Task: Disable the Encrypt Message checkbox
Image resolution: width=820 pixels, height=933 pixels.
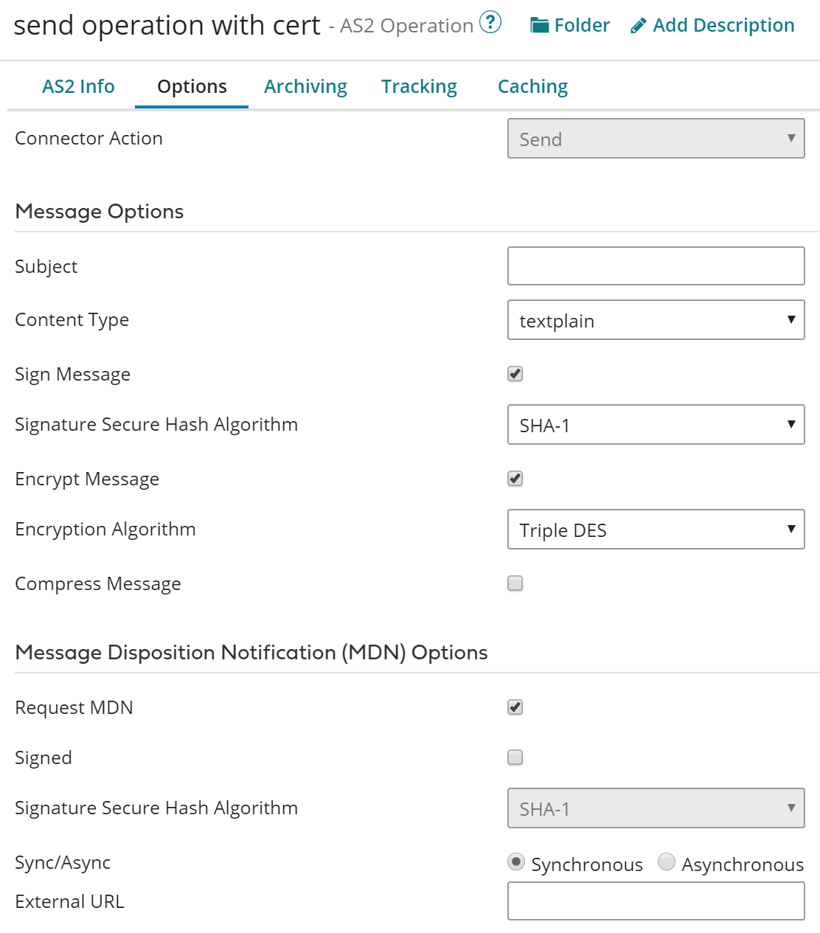Action: 515,479
